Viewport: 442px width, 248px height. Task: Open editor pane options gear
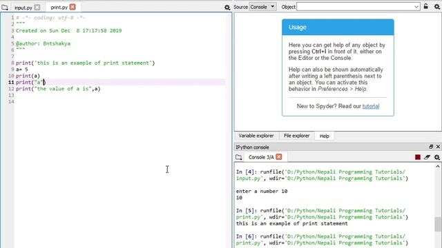pyautogui.click(x=227, y=8)
